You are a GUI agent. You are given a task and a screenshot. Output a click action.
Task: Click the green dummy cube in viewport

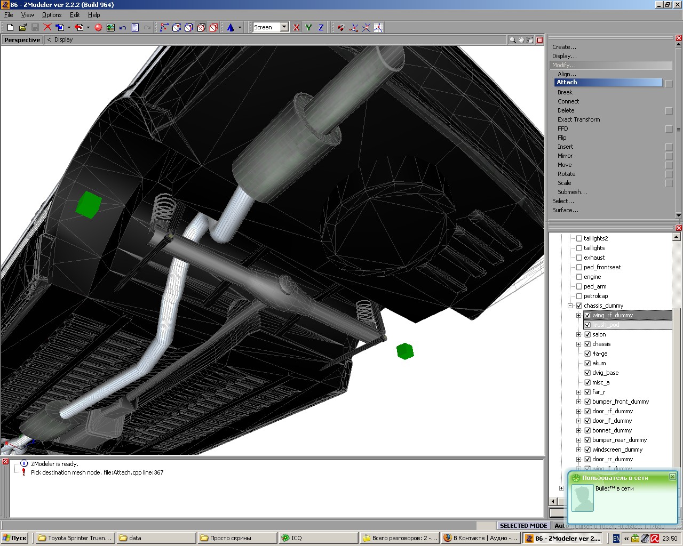tap(88, 205)
